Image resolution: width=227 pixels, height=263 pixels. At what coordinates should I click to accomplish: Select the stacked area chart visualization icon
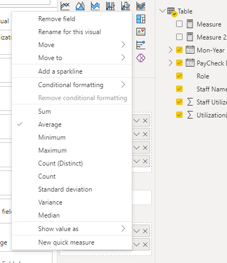95,6
